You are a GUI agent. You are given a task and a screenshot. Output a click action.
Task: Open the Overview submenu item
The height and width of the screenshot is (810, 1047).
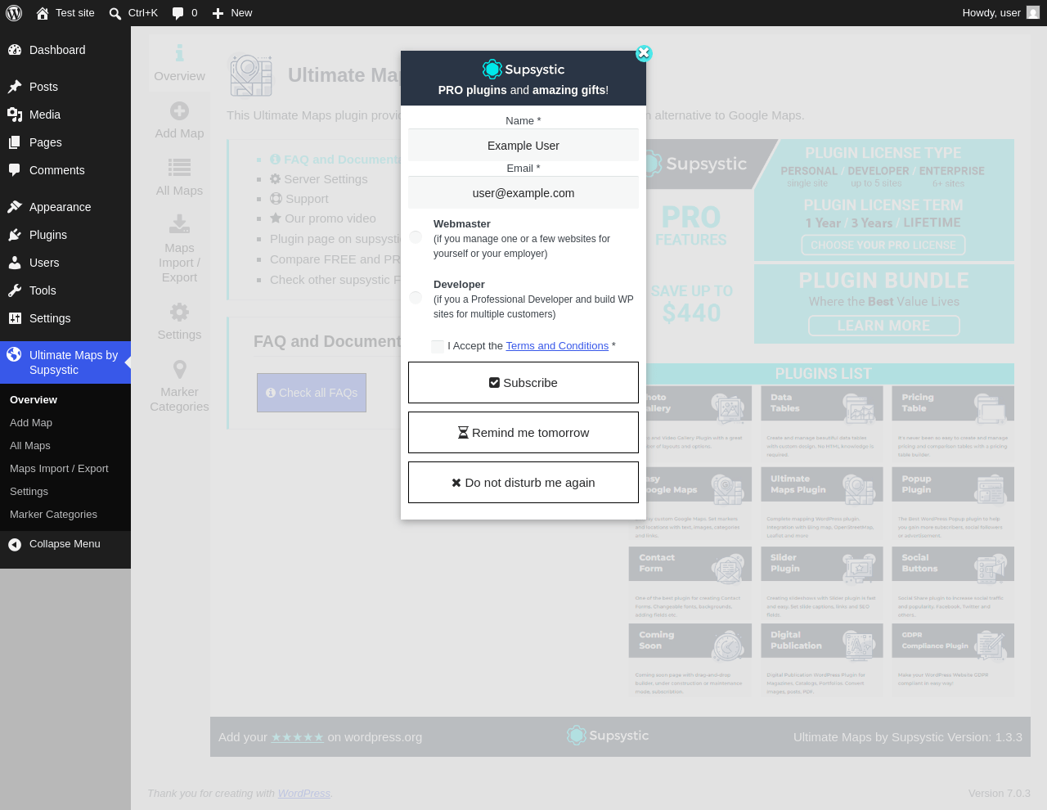pyautogui.click(x=34, y=400)
